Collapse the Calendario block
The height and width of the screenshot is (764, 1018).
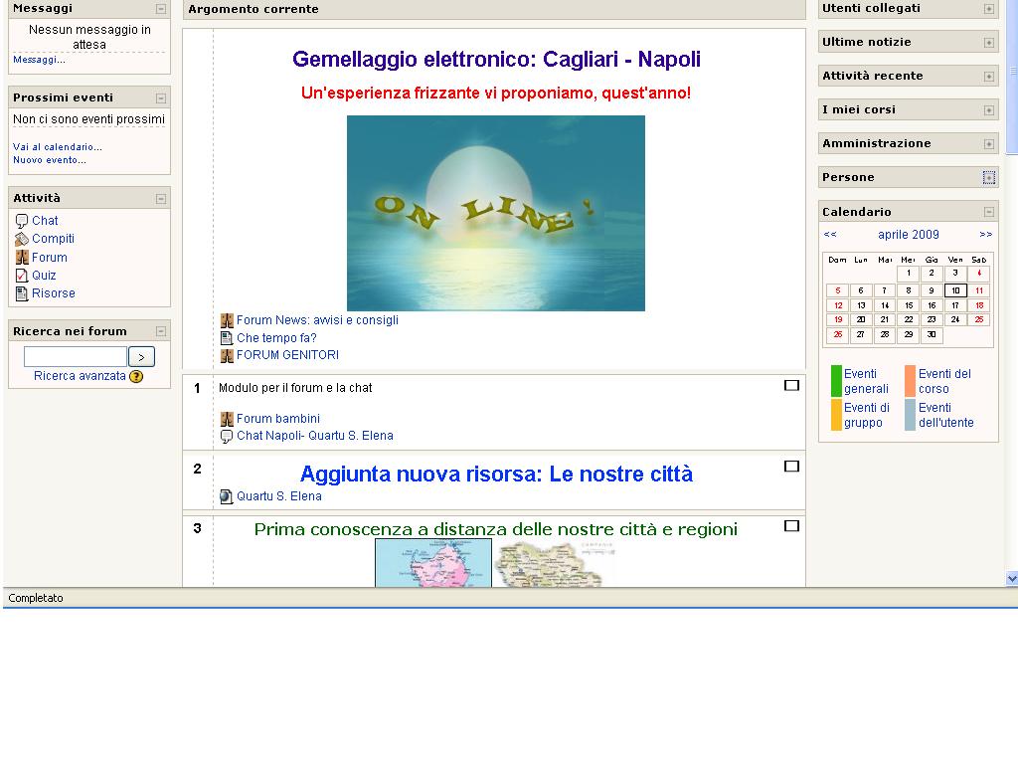[989, 212]
